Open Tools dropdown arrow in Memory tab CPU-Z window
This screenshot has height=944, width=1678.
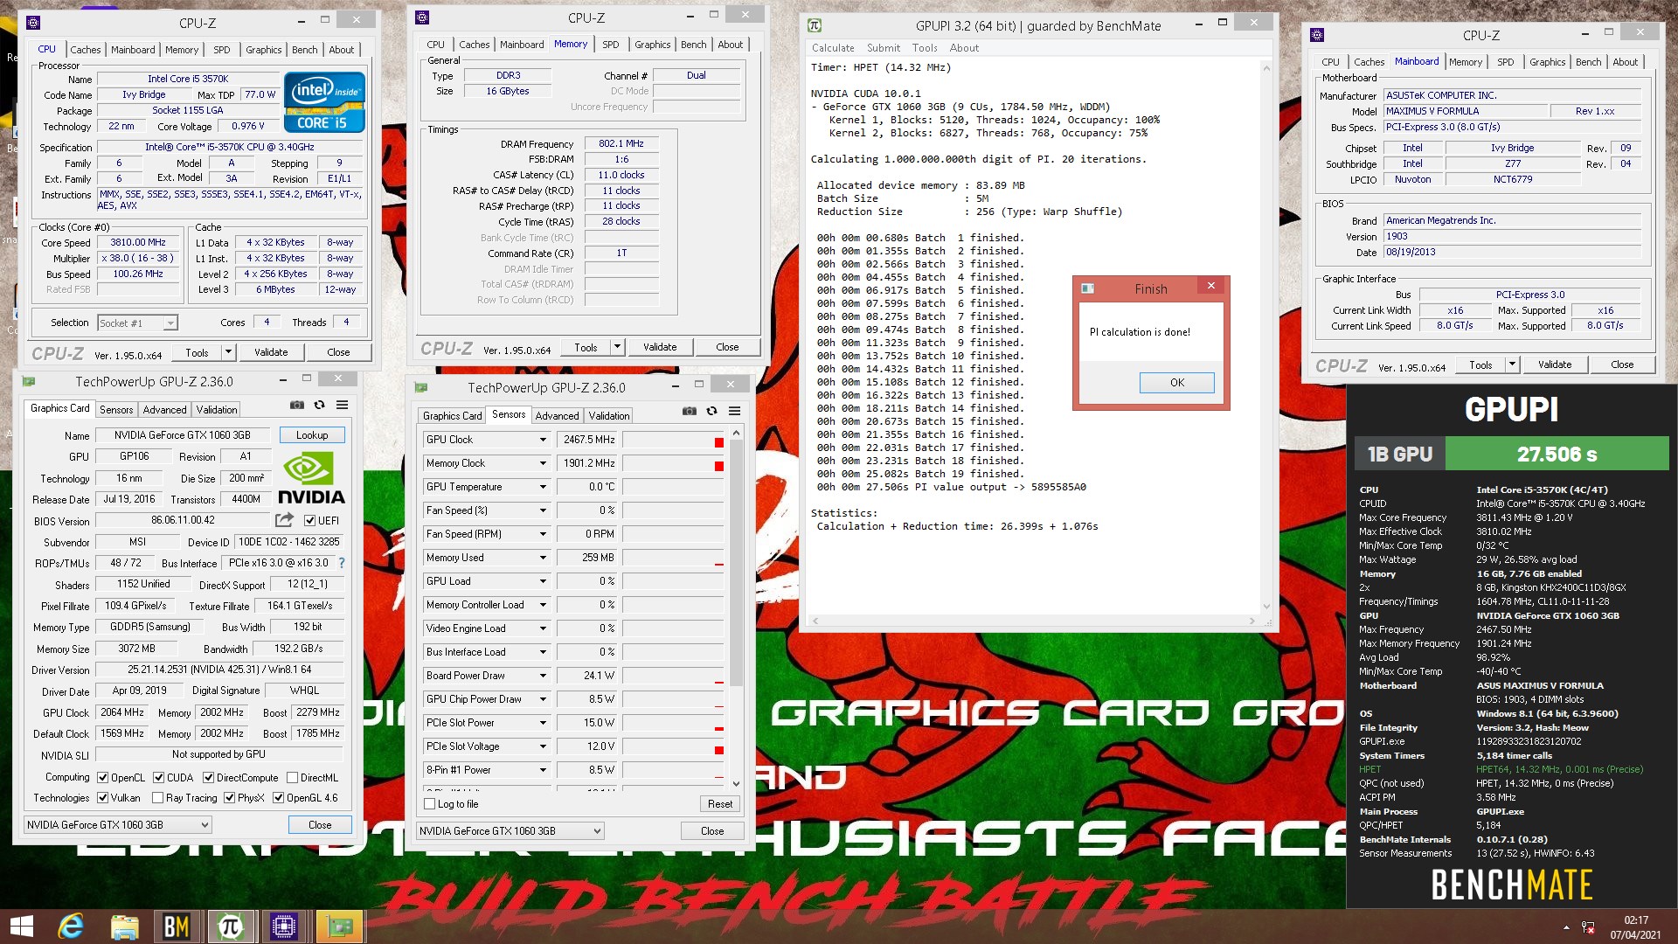tap(617, 347)
